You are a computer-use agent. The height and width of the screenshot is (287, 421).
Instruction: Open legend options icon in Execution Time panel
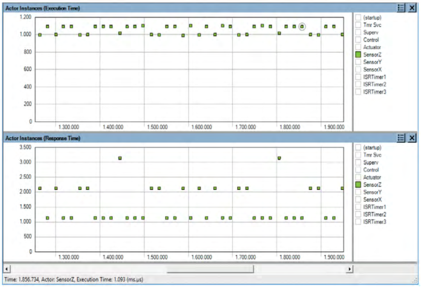401,8
